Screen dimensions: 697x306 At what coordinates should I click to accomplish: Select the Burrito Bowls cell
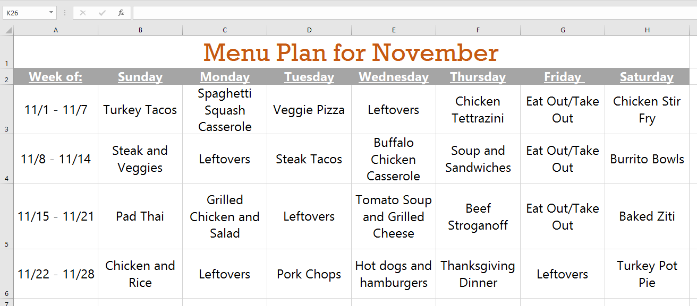(647, 159)
